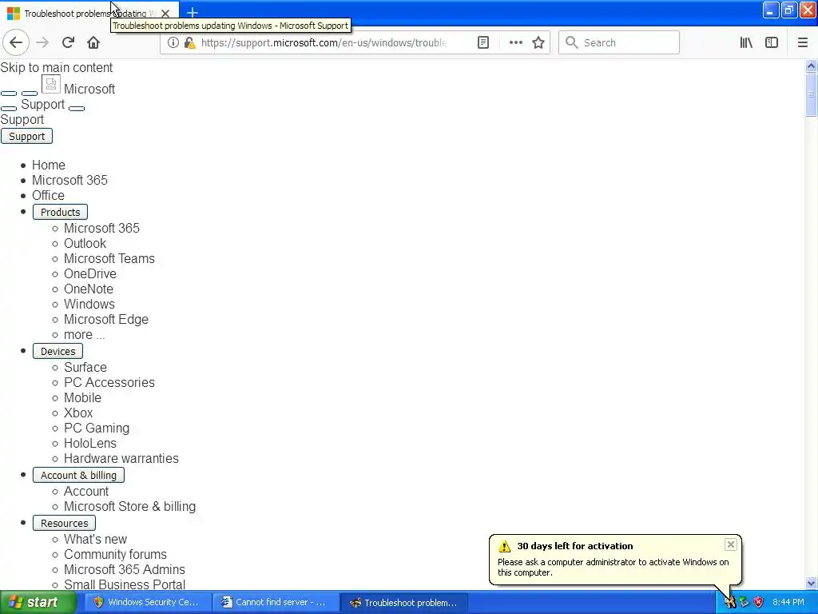Focus the browser Search box
The height and width of the screenshot is (614, 818).
619,43
